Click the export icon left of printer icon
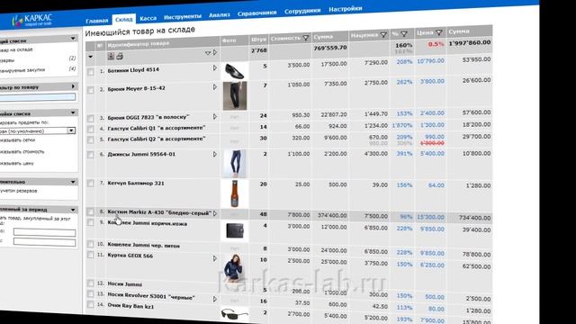This screenshot has width=576, height=324. pyautogui.click(x=111, y=56)
